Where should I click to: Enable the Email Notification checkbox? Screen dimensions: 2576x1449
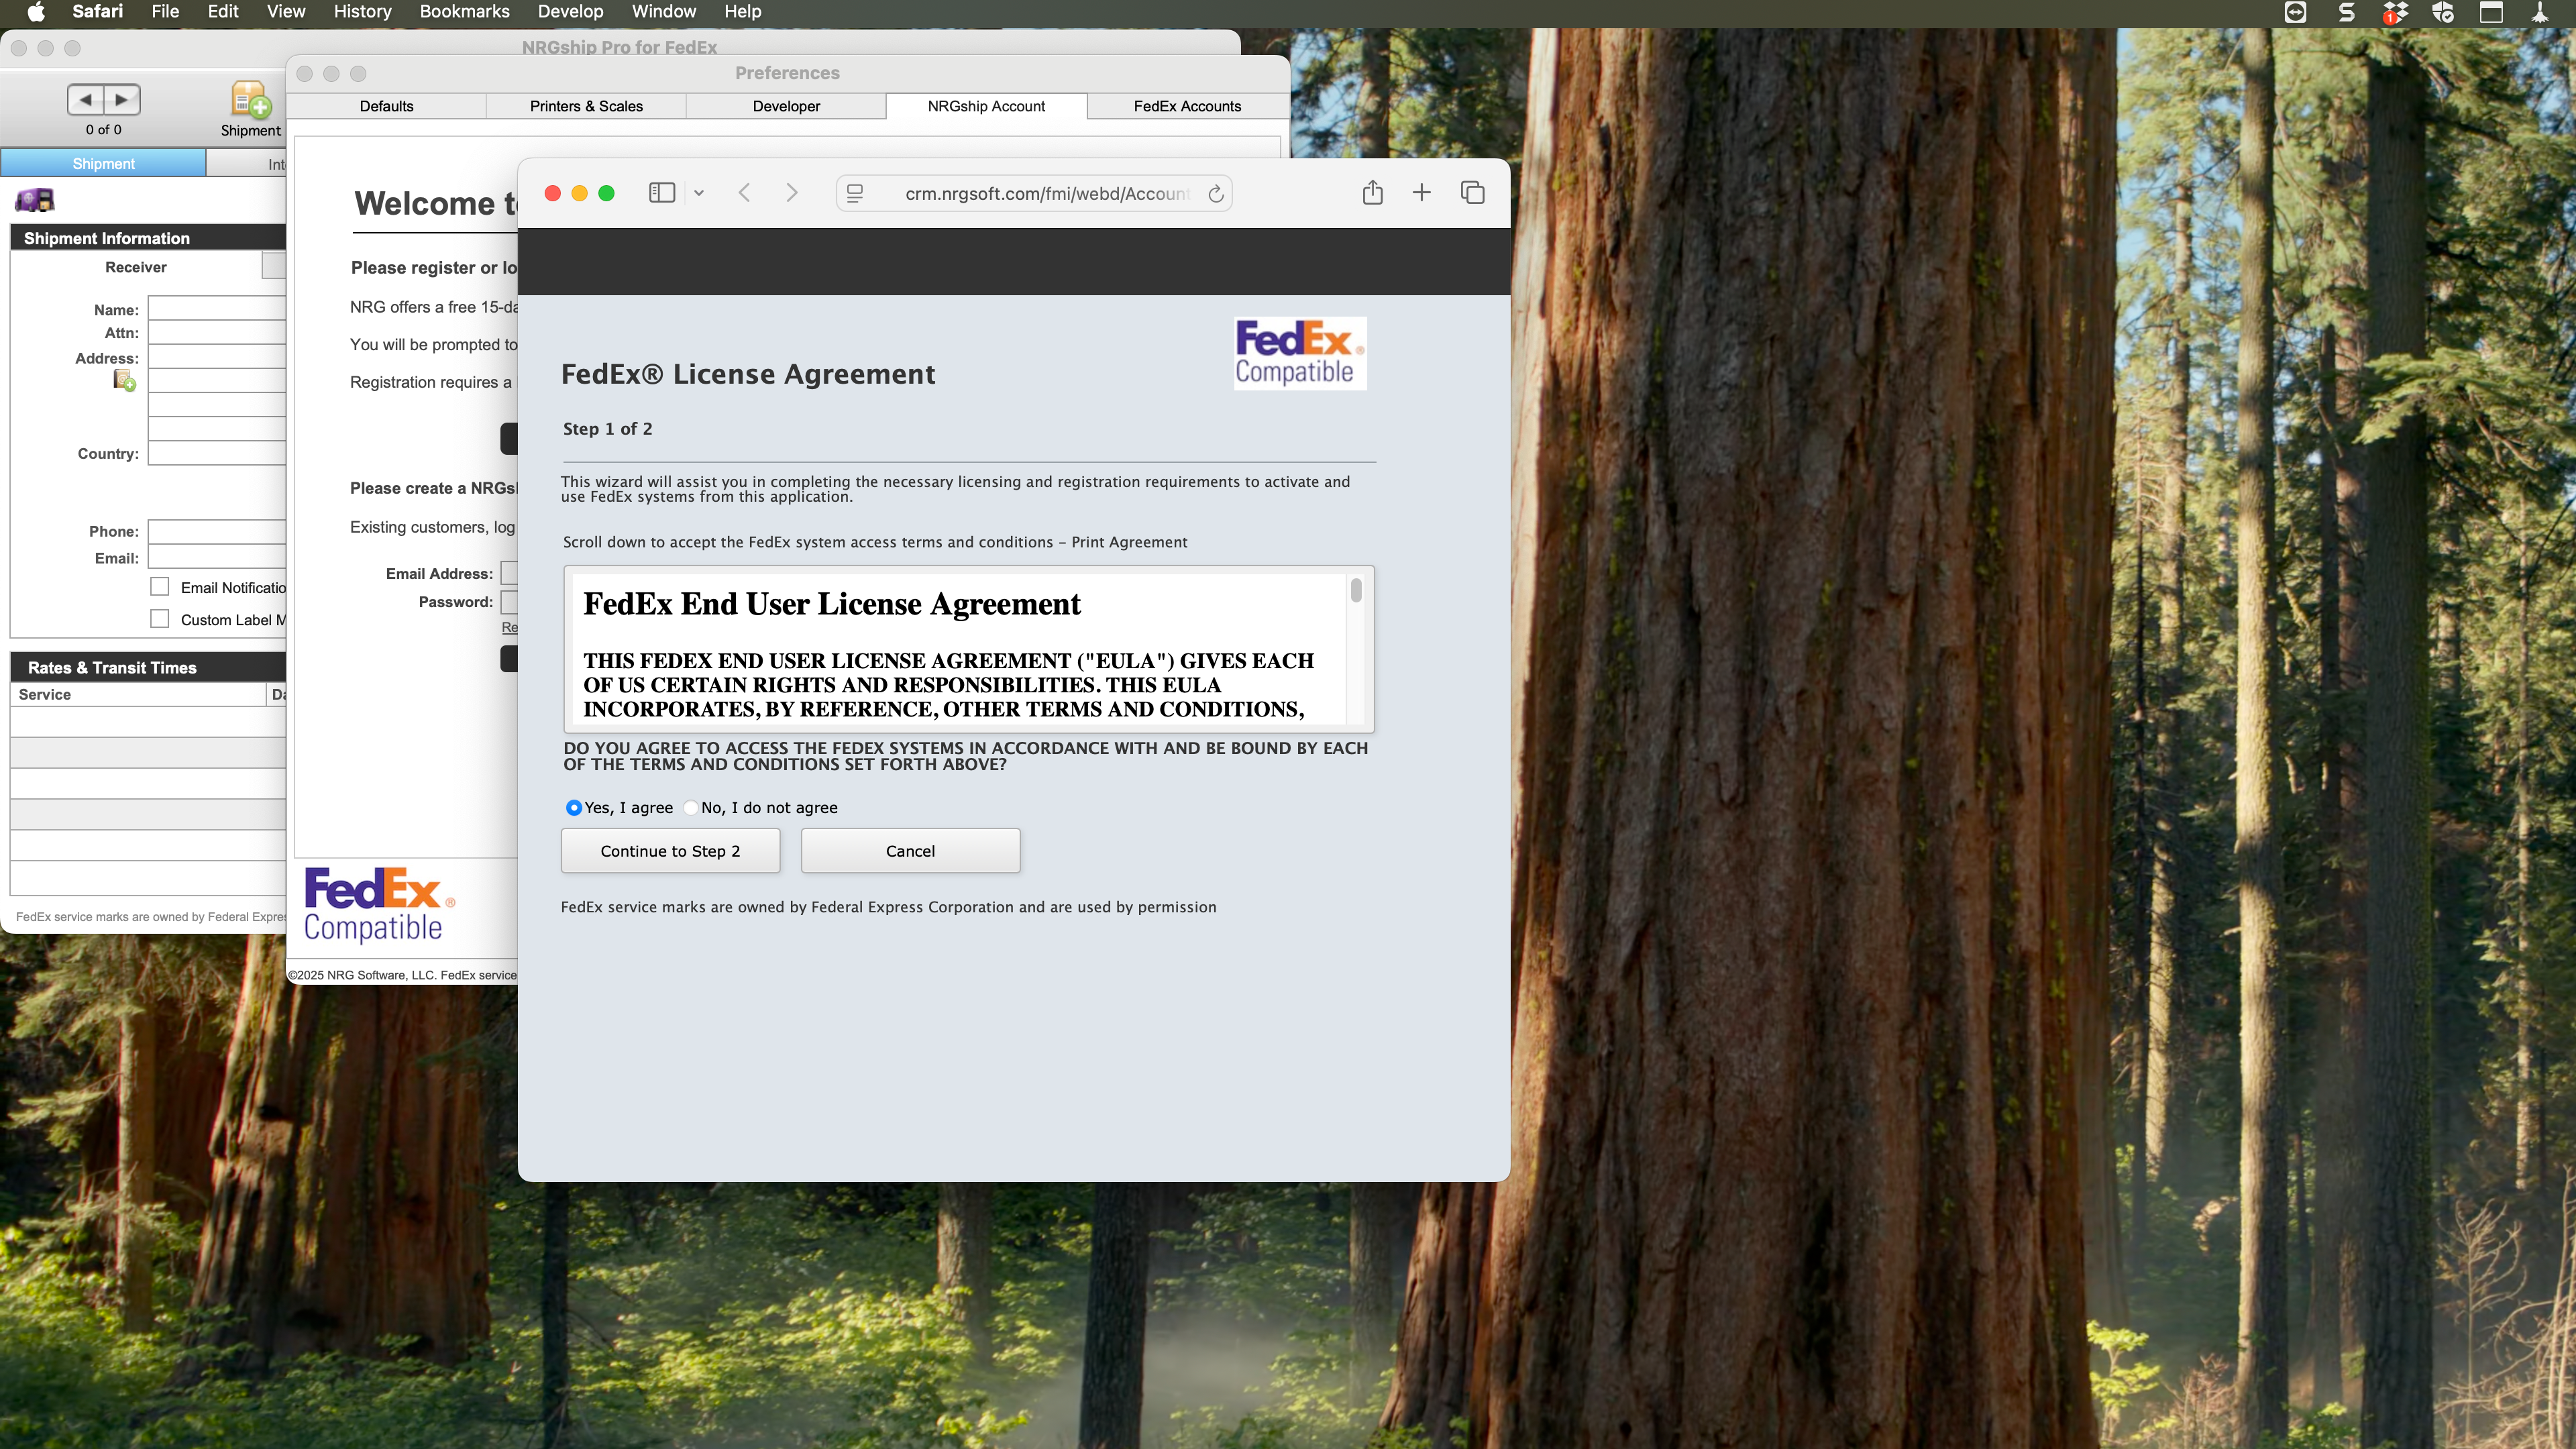pos(160,587)
